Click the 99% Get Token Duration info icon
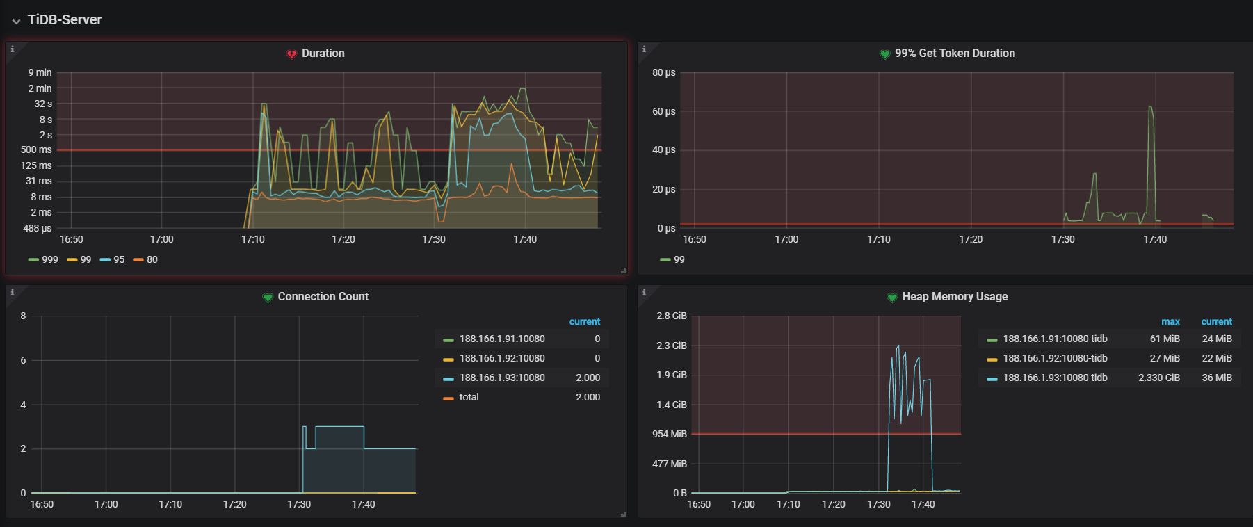This screenshot has height=527, width=1253. point(644,49)
